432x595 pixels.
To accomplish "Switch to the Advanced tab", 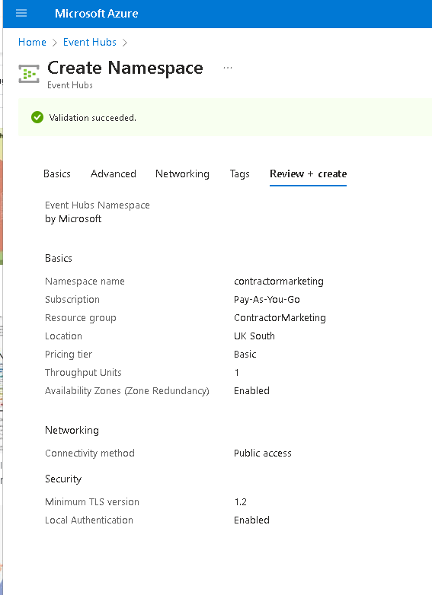I will (x=114, y=173).
